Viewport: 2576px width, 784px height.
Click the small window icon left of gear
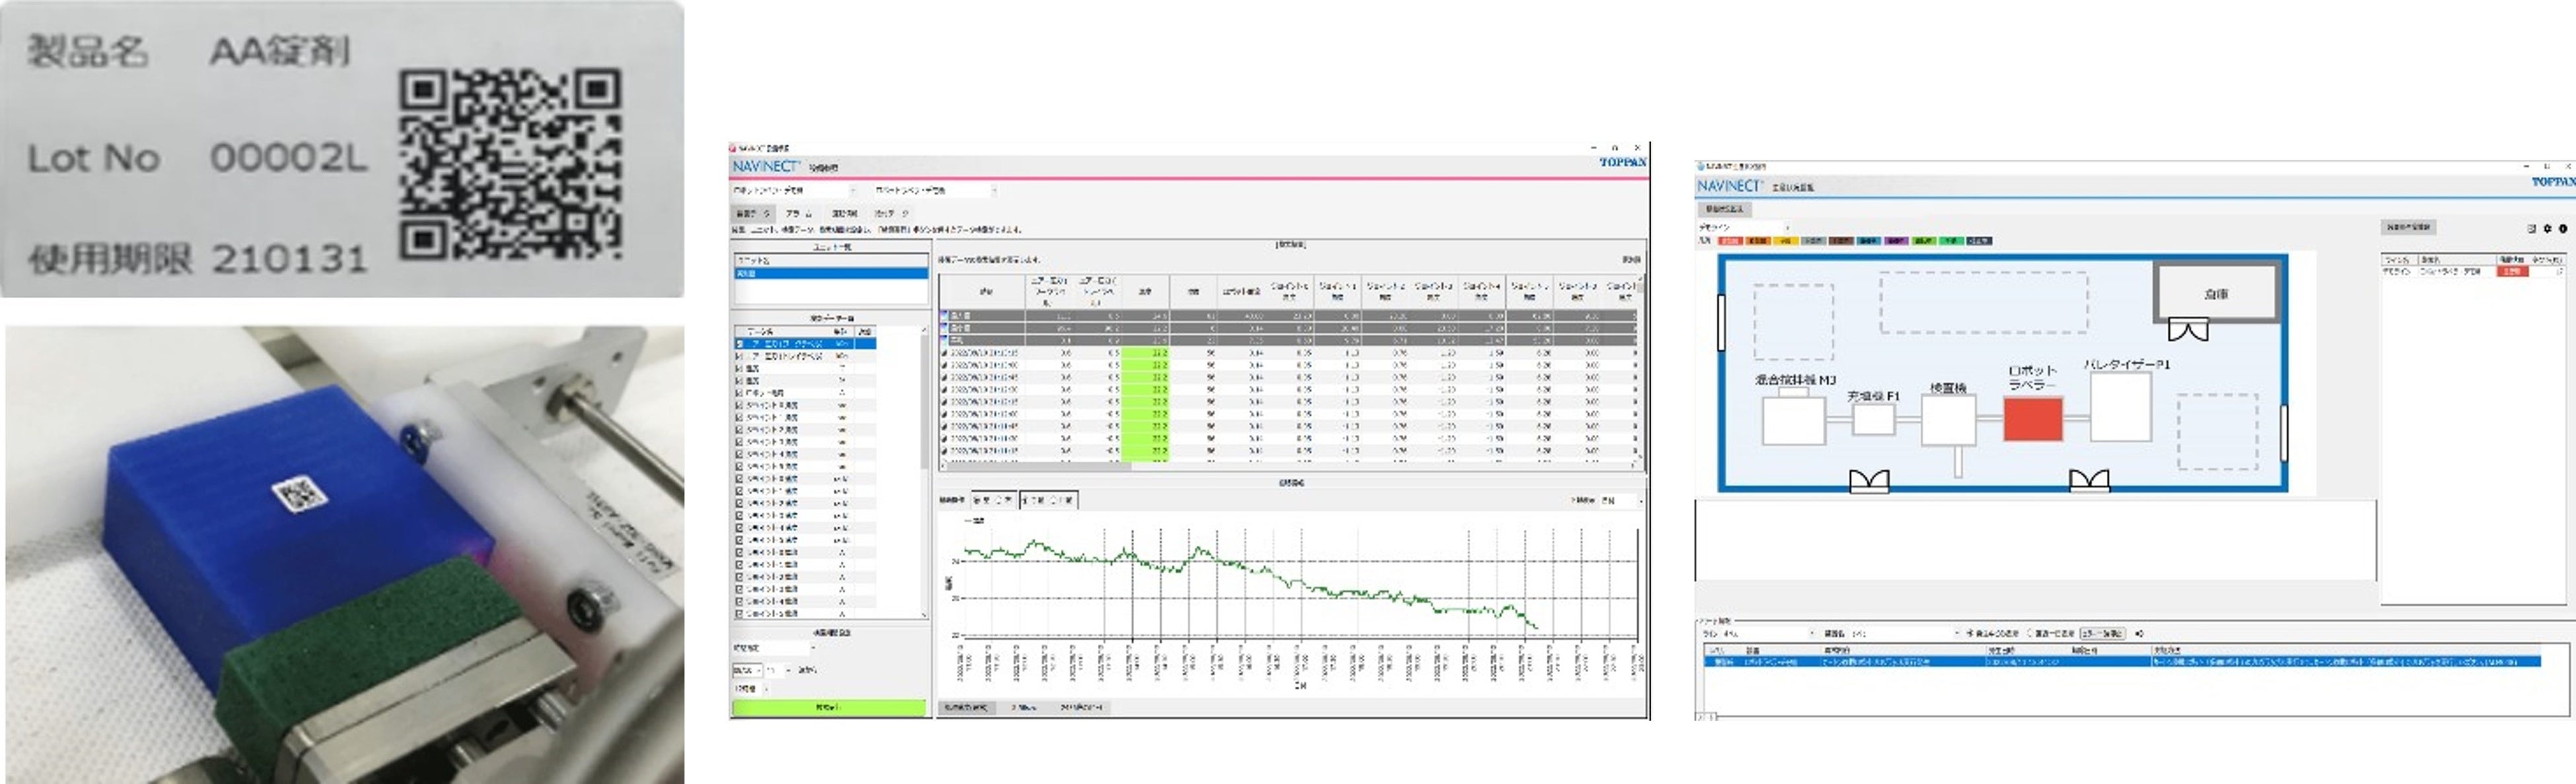(2531, 229)
